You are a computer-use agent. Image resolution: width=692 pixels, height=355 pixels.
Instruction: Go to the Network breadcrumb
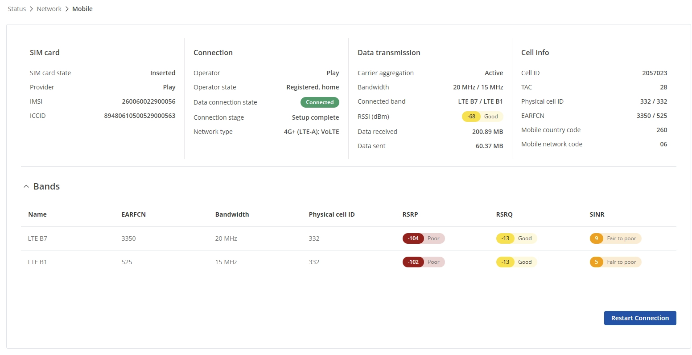[x=49, y=9]
